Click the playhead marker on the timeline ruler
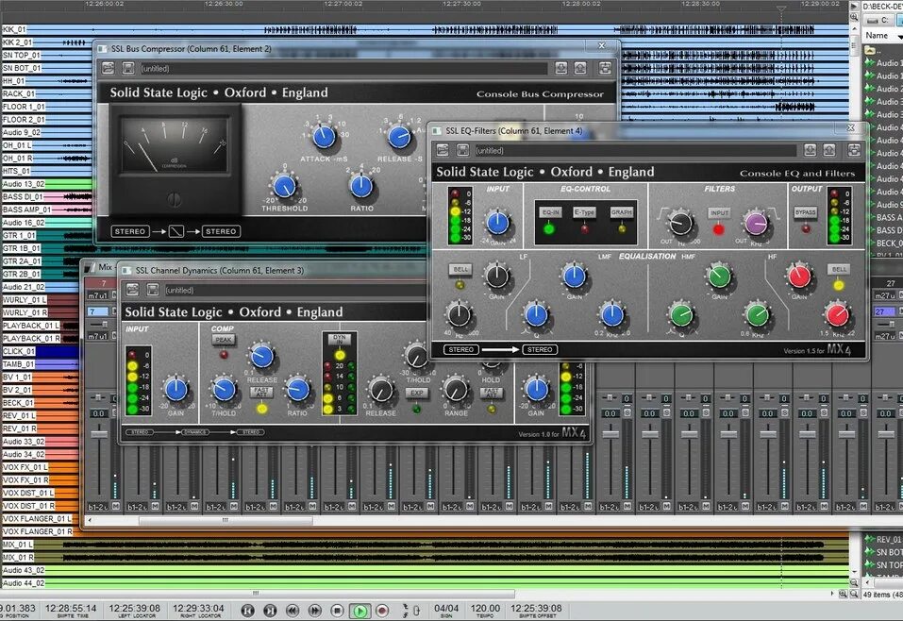 [781, 9]
